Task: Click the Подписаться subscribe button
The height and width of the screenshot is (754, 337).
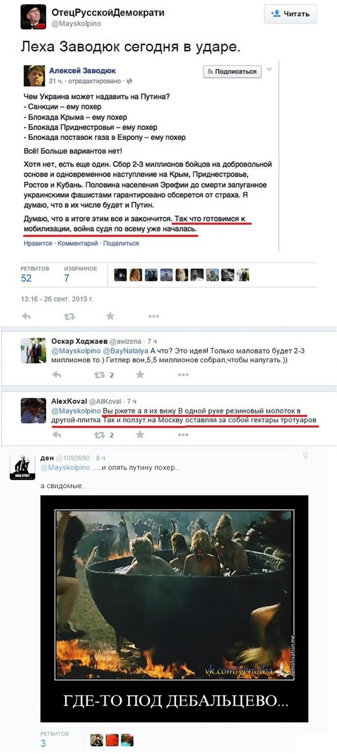Action: tap(232, 71)
